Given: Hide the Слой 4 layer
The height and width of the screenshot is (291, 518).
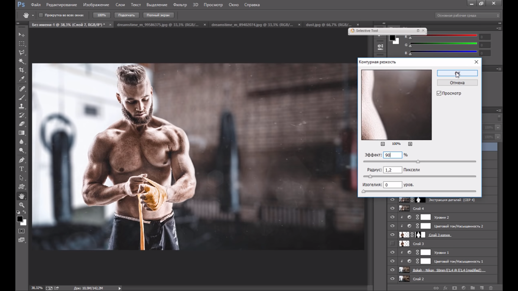Looking at the screenshot, I should [x=392, y=208].
